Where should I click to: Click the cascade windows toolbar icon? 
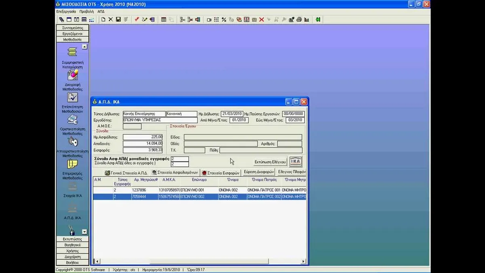tap(61, 19)
